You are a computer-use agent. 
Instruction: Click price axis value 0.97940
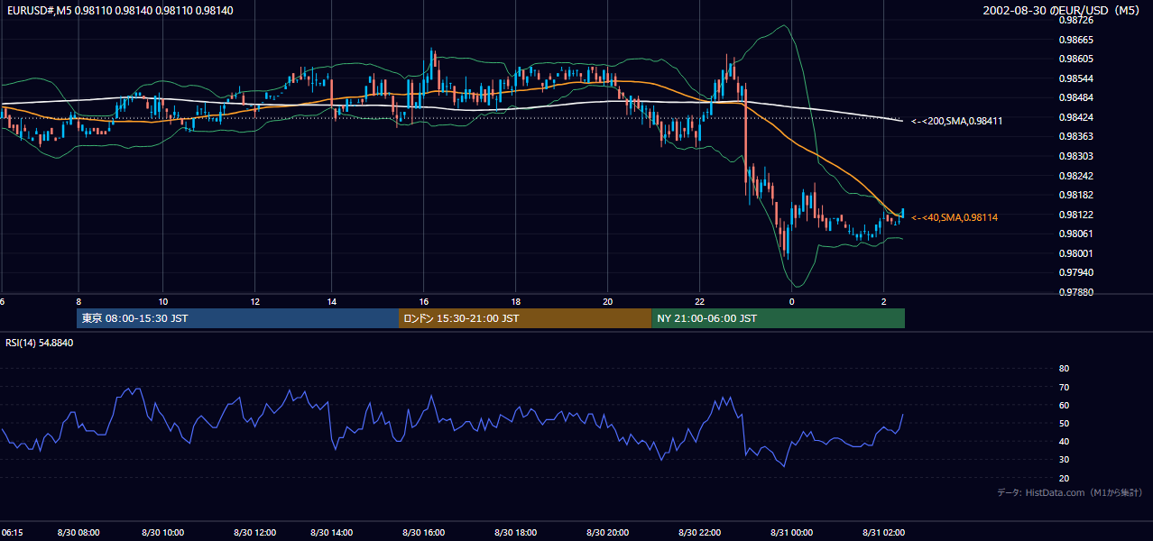click(x=1075, y=272)
